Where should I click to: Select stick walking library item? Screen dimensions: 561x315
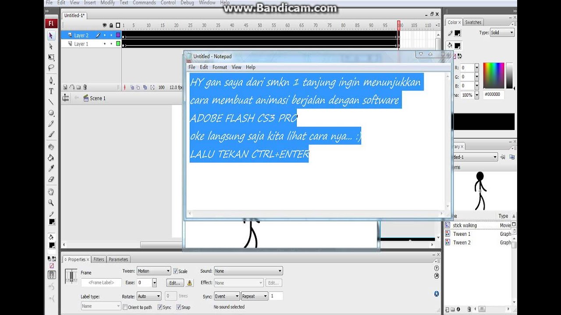(x=465, y=225)
